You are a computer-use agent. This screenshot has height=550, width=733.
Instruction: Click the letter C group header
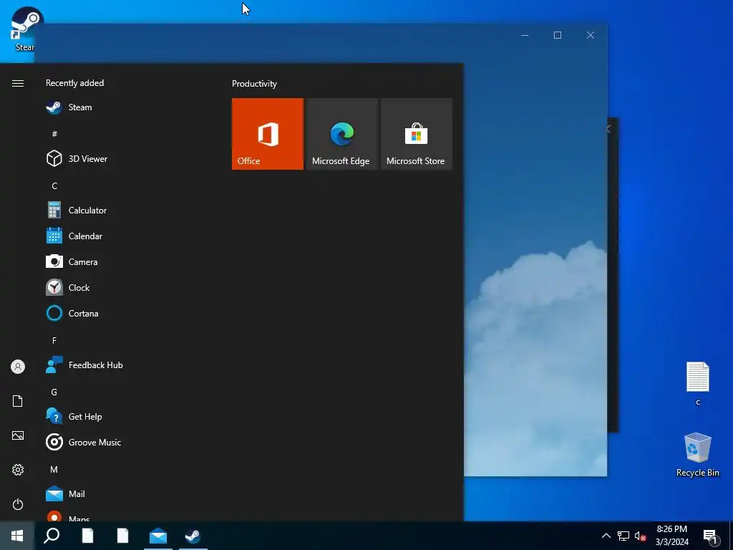(54, 186)
